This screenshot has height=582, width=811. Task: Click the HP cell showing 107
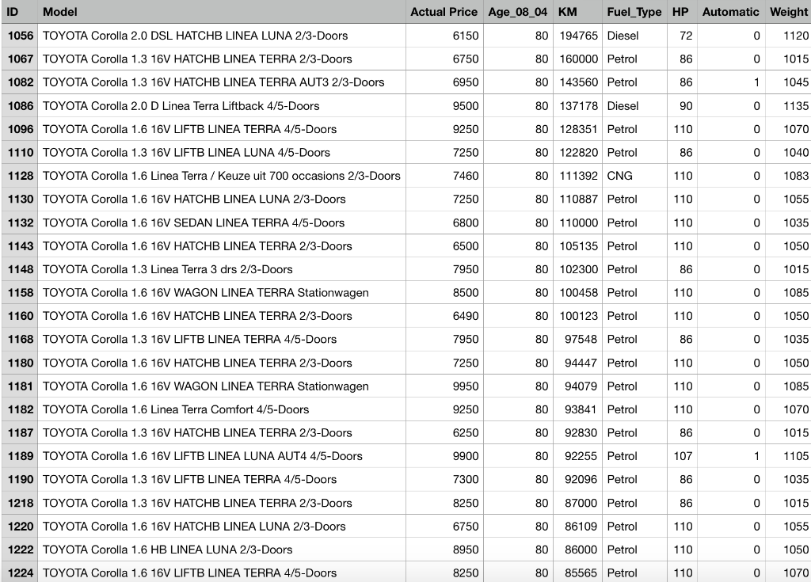pos(682,456)
